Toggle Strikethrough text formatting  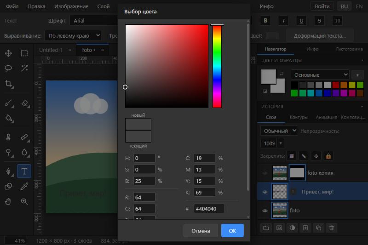319,21
